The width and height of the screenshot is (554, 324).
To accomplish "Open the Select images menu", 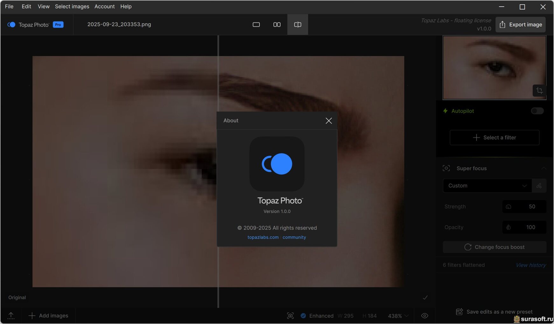I will 72,6.
